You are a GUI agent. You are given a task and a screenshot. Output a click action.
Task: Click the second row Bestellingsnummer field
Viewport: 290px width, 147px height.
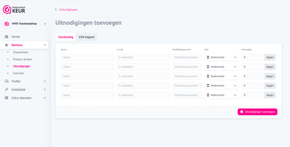click(187, 67)
